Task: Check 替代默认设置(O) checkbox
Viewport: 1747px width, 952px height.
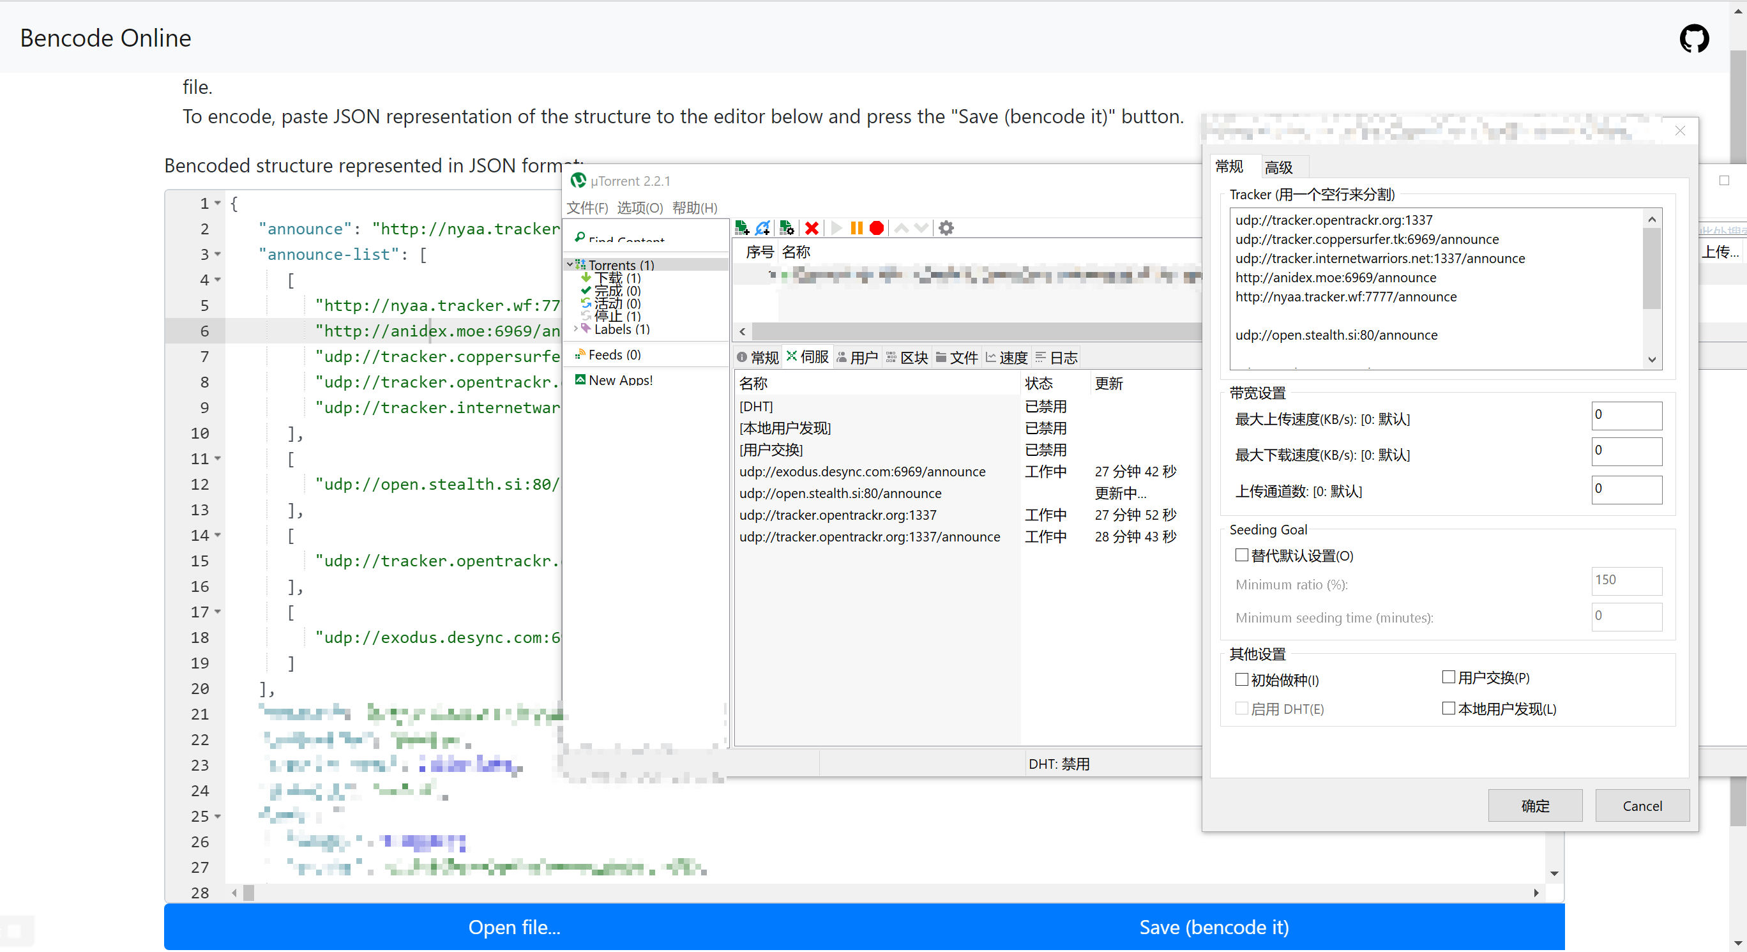Action: (1241, 555)
